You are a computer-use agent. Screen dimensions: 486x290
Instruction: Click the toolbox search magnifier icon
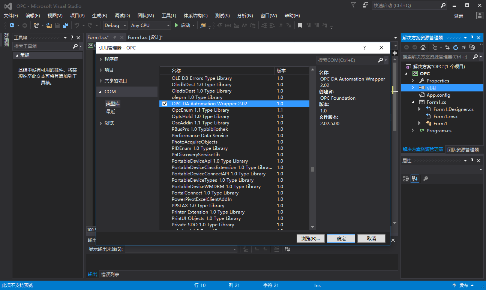coord(75,46)
